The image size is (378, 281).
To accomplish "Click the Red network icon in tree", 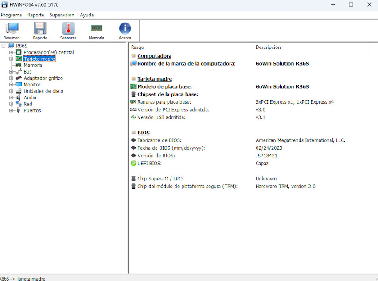I will coord(19,104).
